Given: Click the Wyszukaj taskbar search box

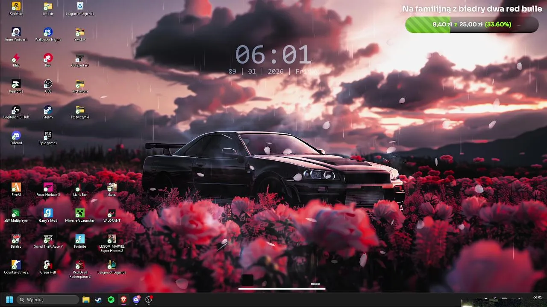Looking at the screenshot, I should pos(48,300).
